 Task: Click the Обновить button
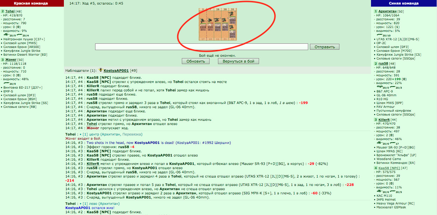tap(196, 61)
